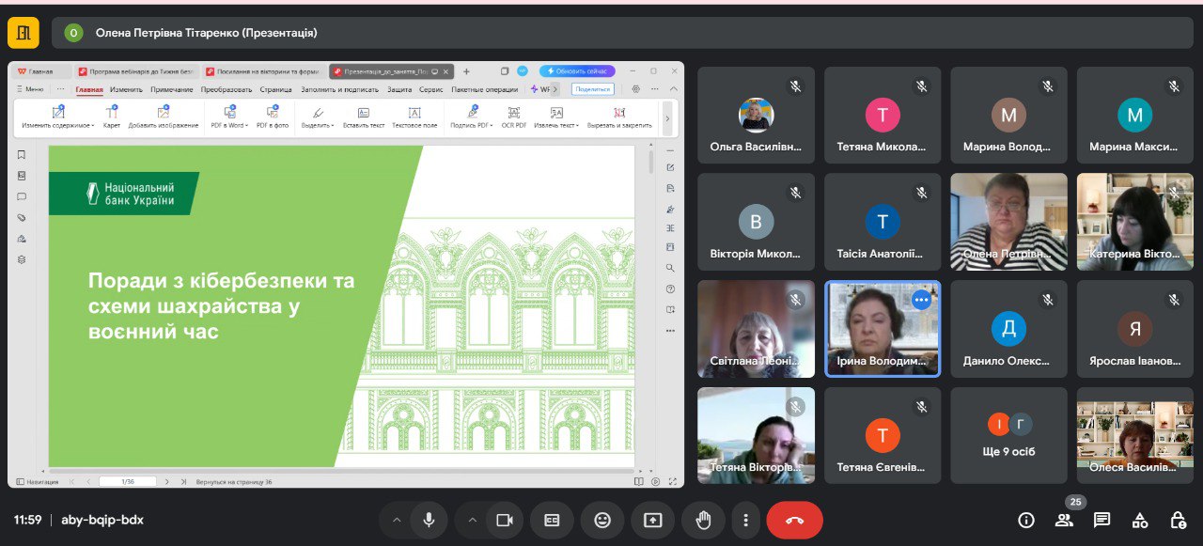Open the page thumbnails panel in left sidebar
This screenshot has height=546, width=1203.
22,176
